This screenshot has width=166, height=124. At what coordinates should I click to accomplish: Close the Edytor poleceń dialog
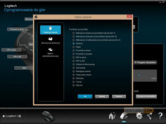point(129,16)
